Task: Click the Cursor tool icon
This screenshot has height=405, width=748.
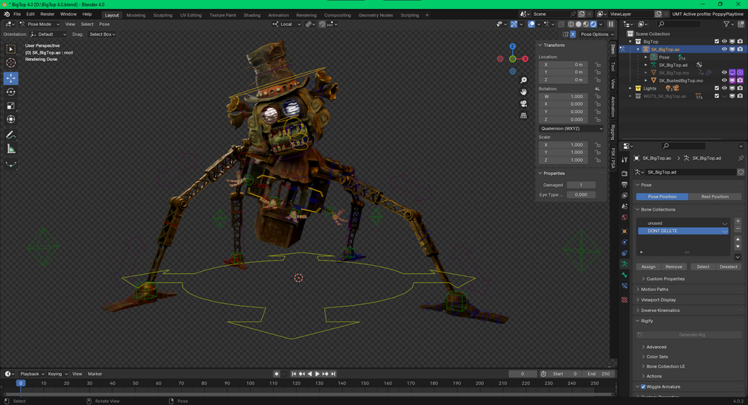Action: [11, 63]
